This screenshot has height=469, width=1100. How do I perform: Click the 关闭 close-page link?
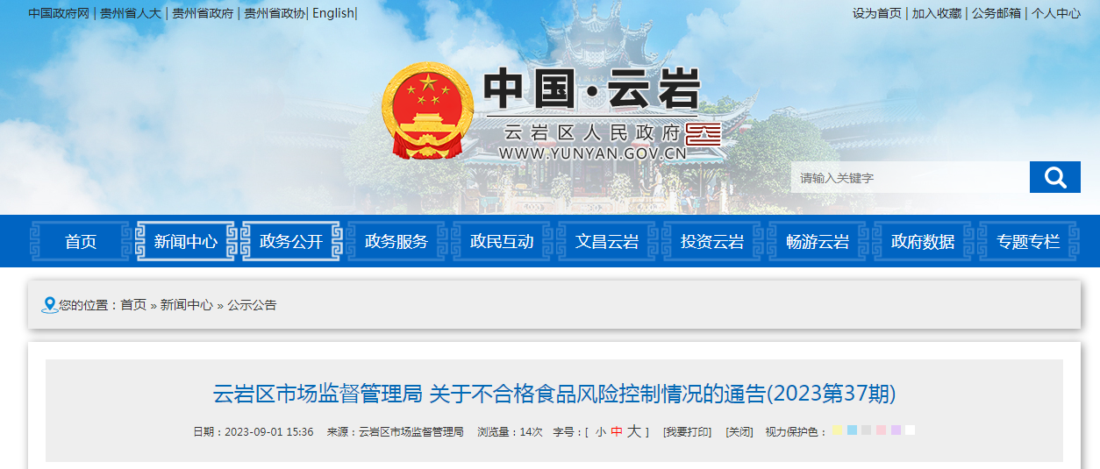[739, 432]
